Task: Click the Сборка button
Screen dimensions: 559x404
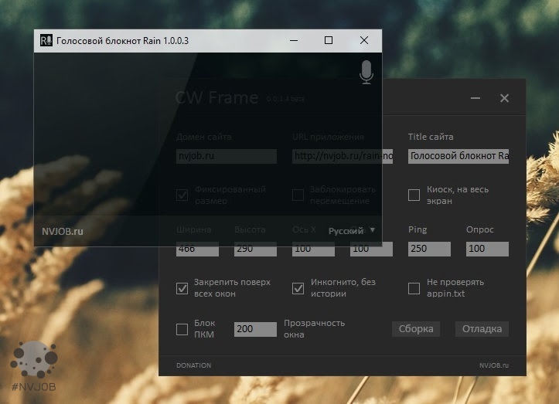Action: (x=416, y=329)
